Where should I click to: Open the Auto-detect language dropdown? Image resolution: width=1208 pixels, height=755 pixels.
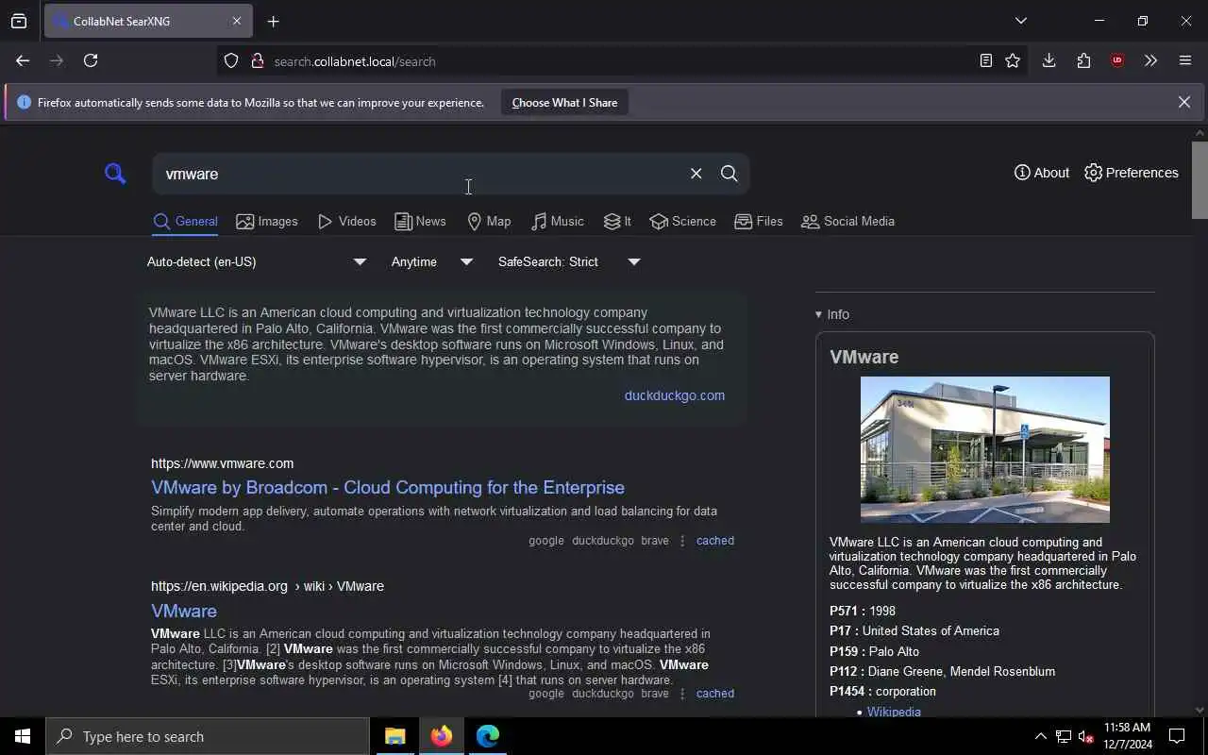(x=256, y=262)
